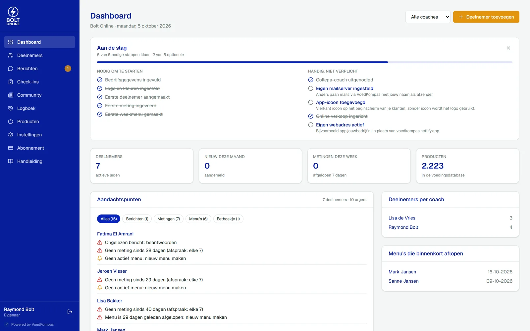Click warning icon beside Ongelezen bericht
This screenshot has width=530, height=331.
coord(100,242)
